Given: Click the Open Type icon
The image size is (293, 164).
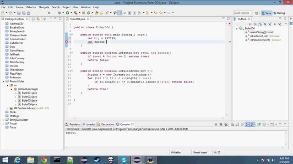Looking at the screenshot, I should coord(97,13).
